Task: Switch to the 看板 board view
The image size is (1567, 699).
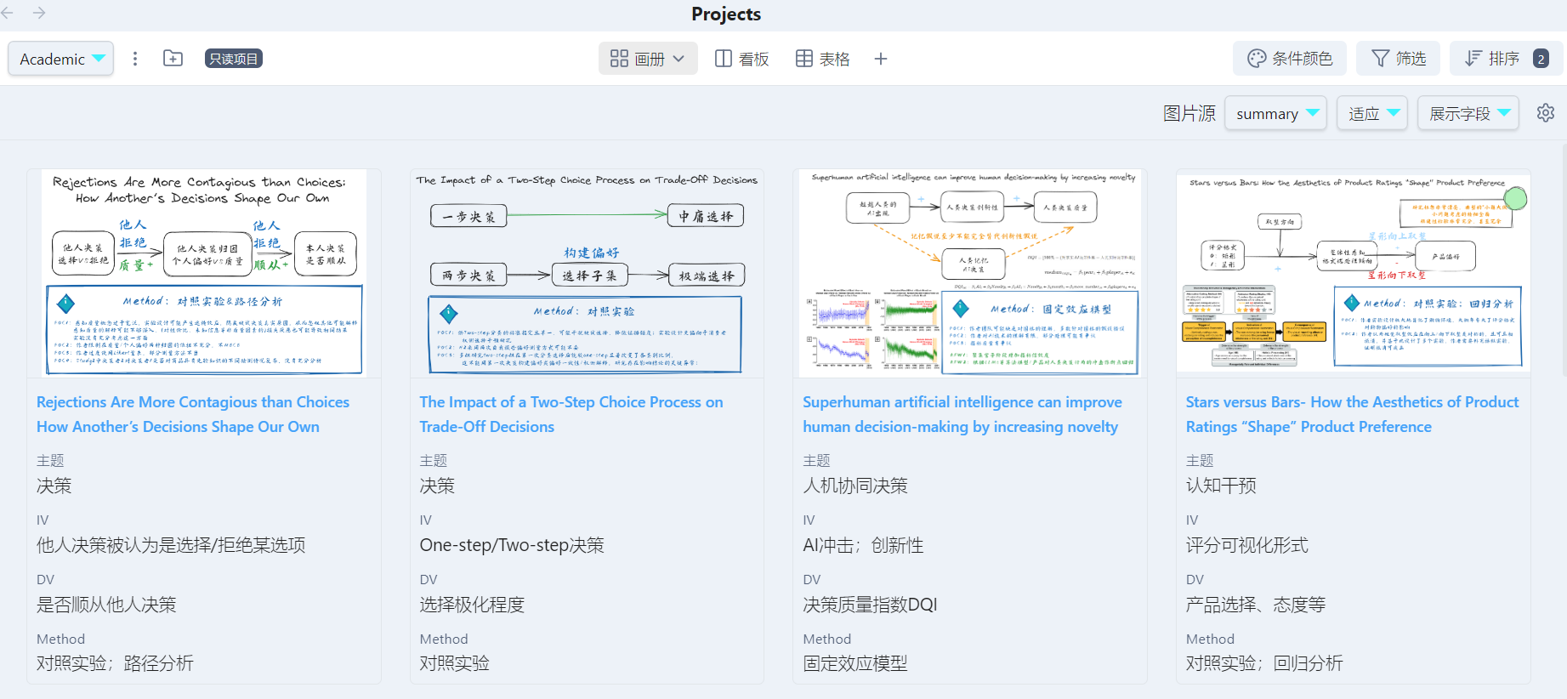Action: (742, 59)
